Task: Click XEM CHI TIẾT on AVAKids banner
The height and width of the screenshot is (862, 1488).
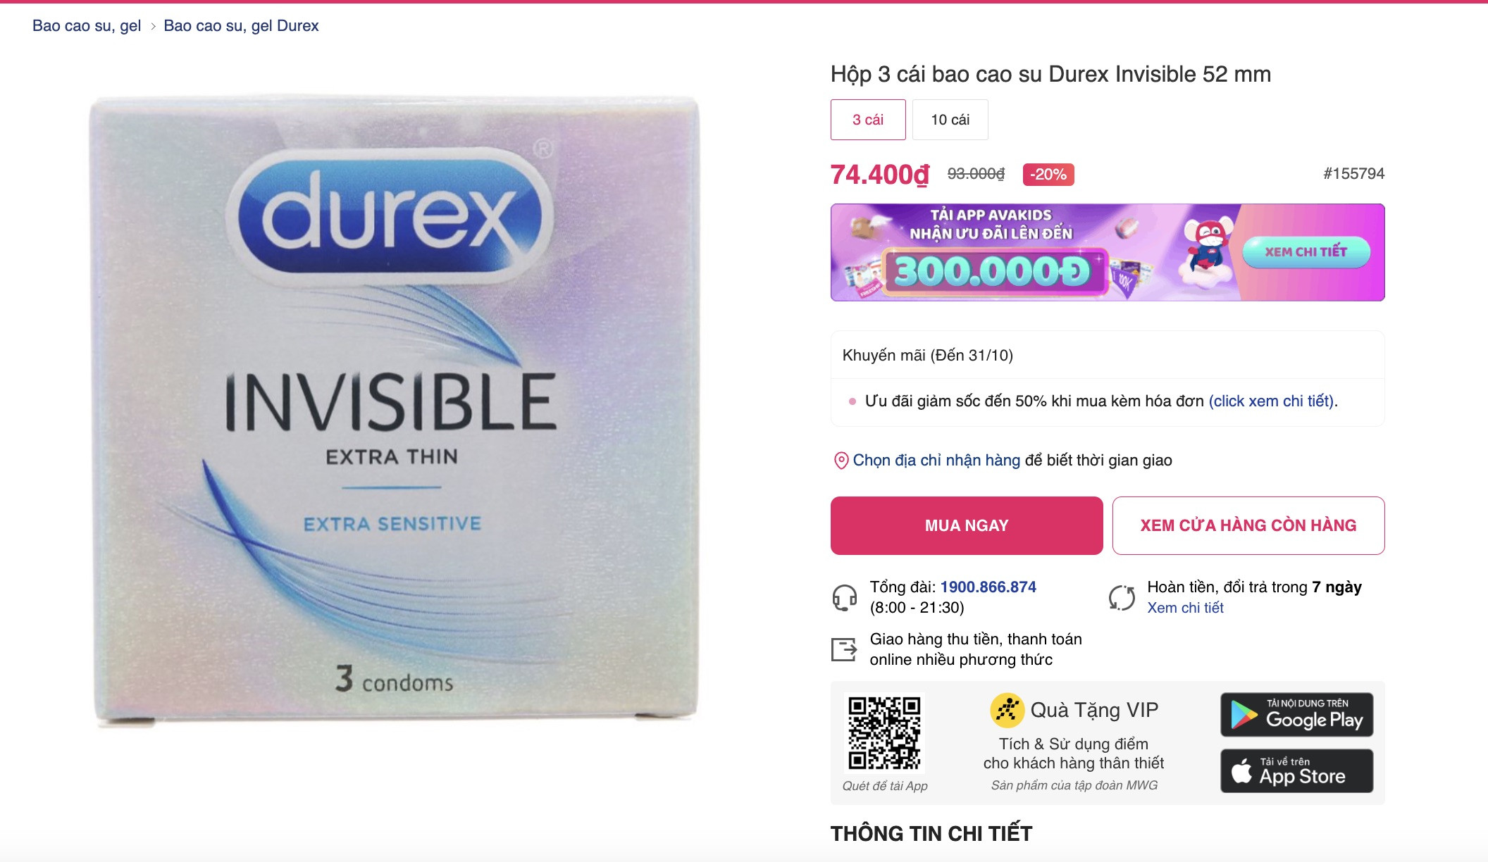Action: (1306, 252)
